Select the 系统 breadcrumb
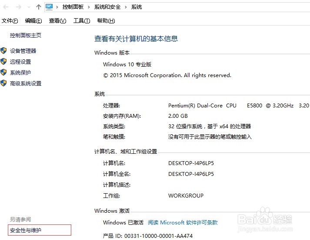The width and height of the screenshot is (310, 240). (x=137, y=7)
